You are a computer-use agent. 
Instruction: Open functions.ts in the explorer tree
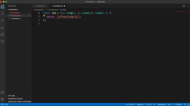pyautogui.click(x=16, y=16)
